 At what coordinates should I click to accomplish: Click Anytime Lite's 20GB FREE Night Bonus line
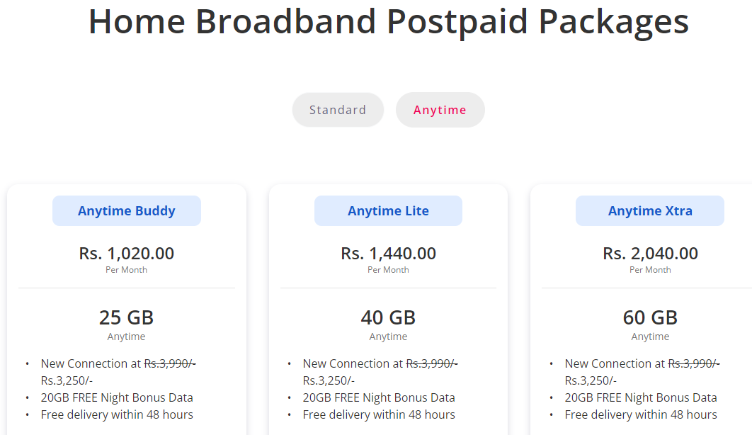(x=379, y=397)
